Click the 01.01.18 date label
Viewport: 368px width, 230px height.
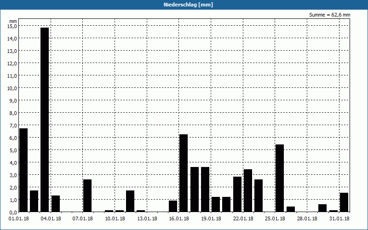coord(18,218)
